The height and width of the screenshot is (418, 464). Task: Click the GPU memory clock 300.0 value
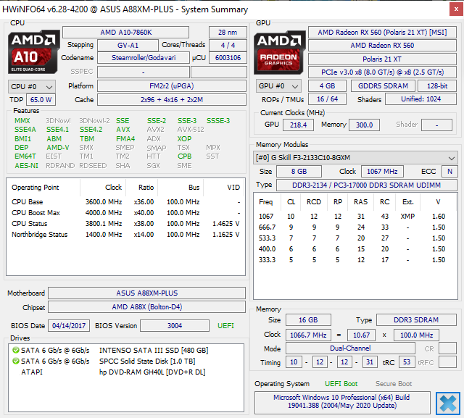tap(364, 125)
